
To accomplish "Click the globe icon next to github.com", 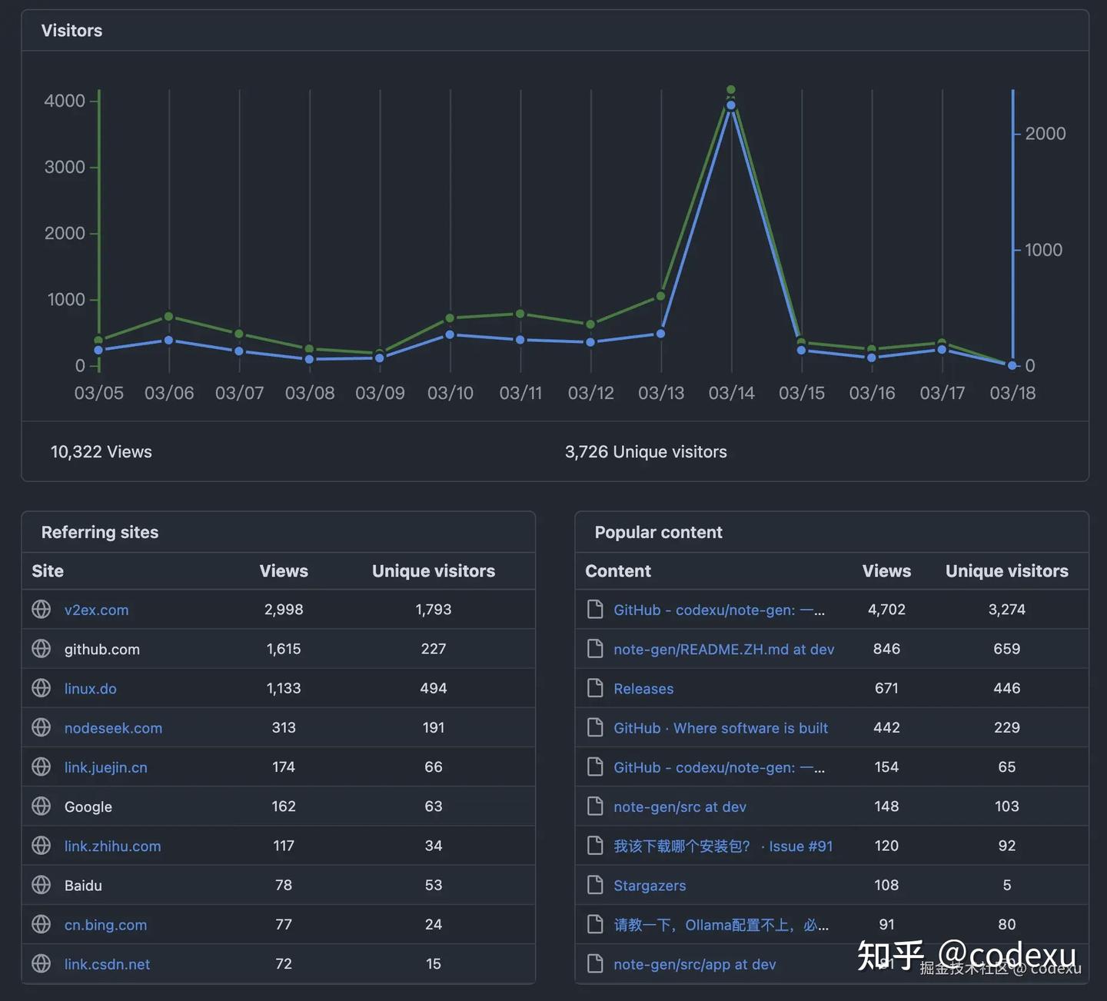I will (42, 649).
